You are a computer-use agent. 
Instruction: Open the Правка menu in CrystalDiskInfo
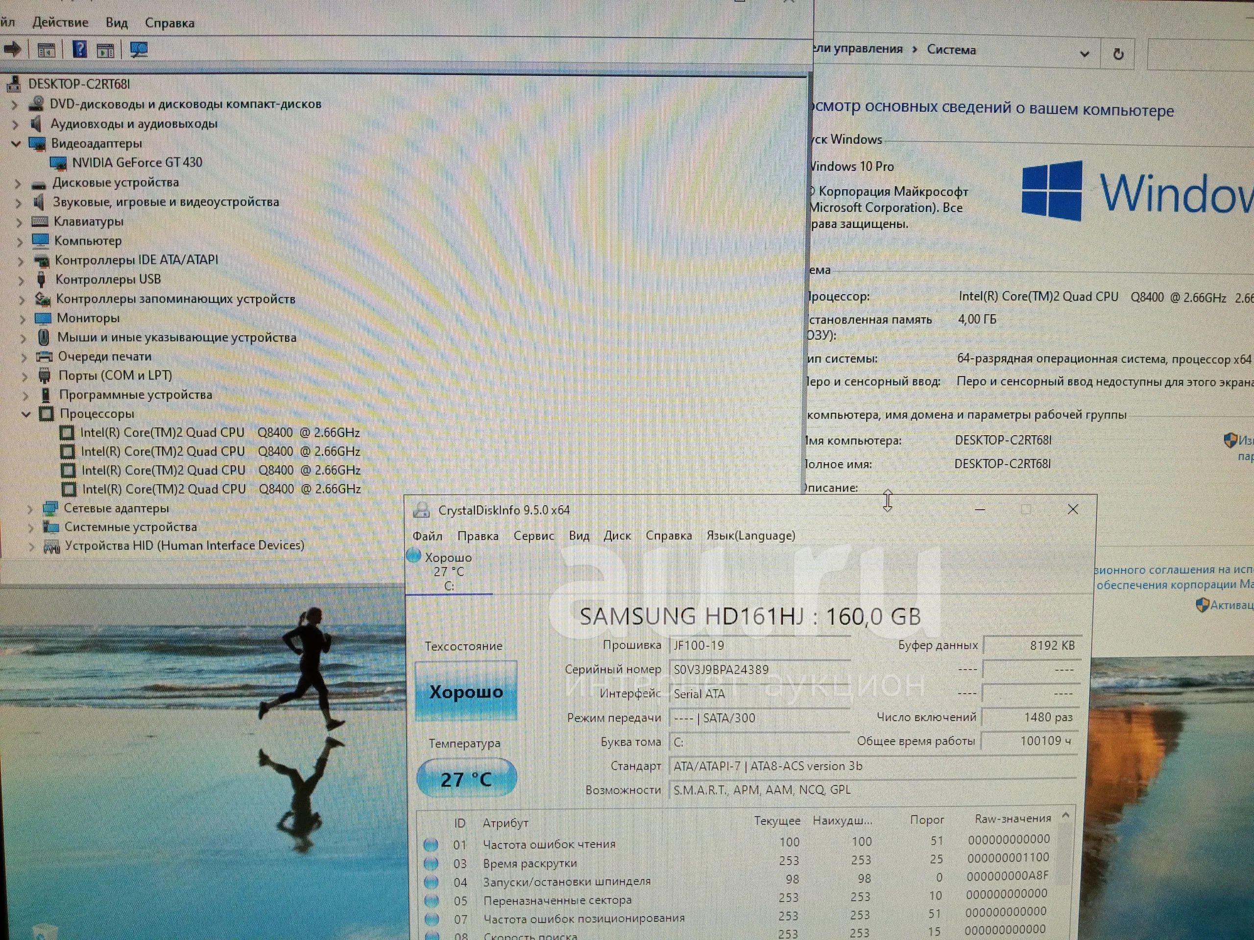tap(478, 536)
